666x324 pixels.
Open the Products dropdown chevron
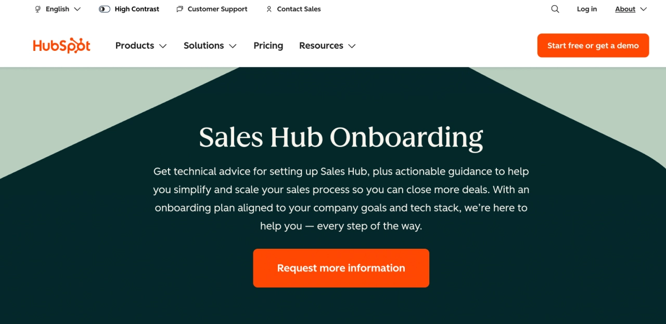[163, 46]
